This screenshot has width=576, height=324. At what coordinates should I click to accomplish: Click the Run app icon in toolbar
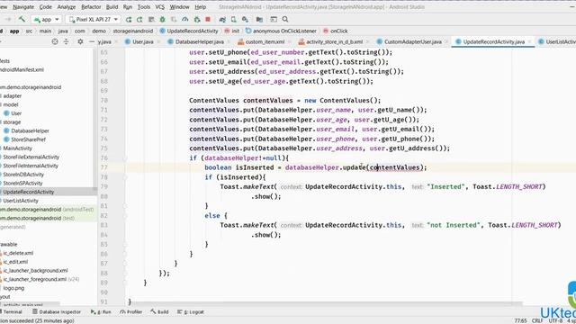click(x=128, y=20)
